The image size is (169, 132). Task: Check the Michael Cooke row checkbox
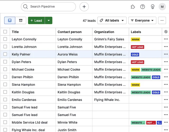(x=5, y=69)
